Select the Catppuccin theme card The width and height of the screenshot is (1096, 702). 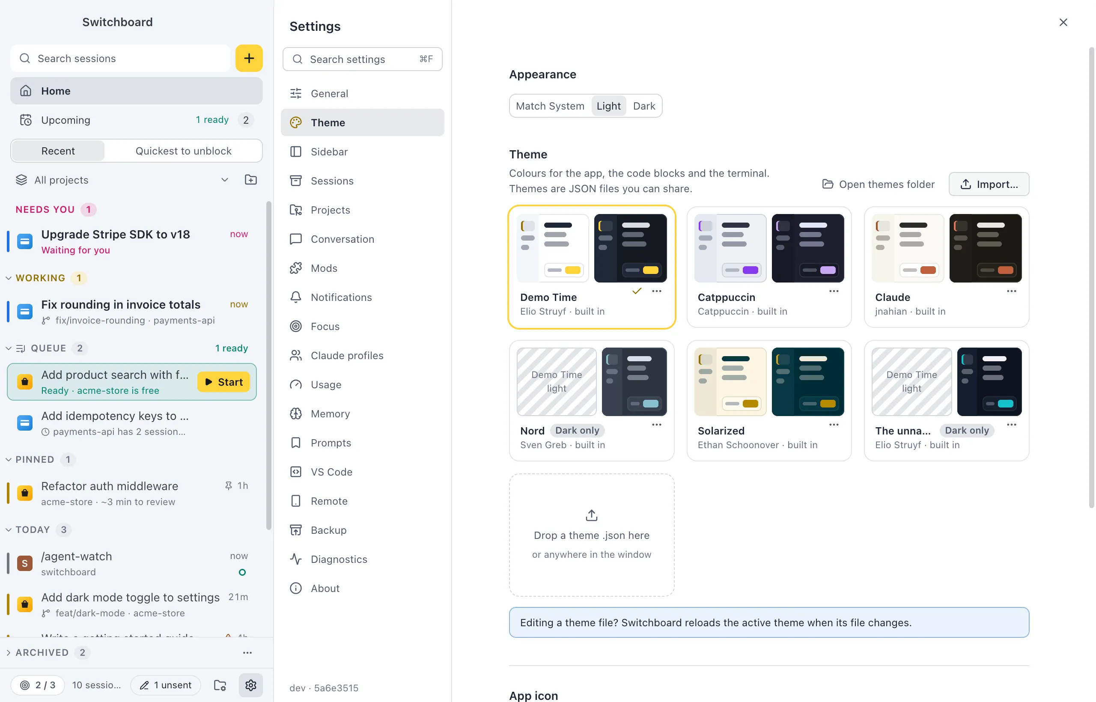coord(769,267)
